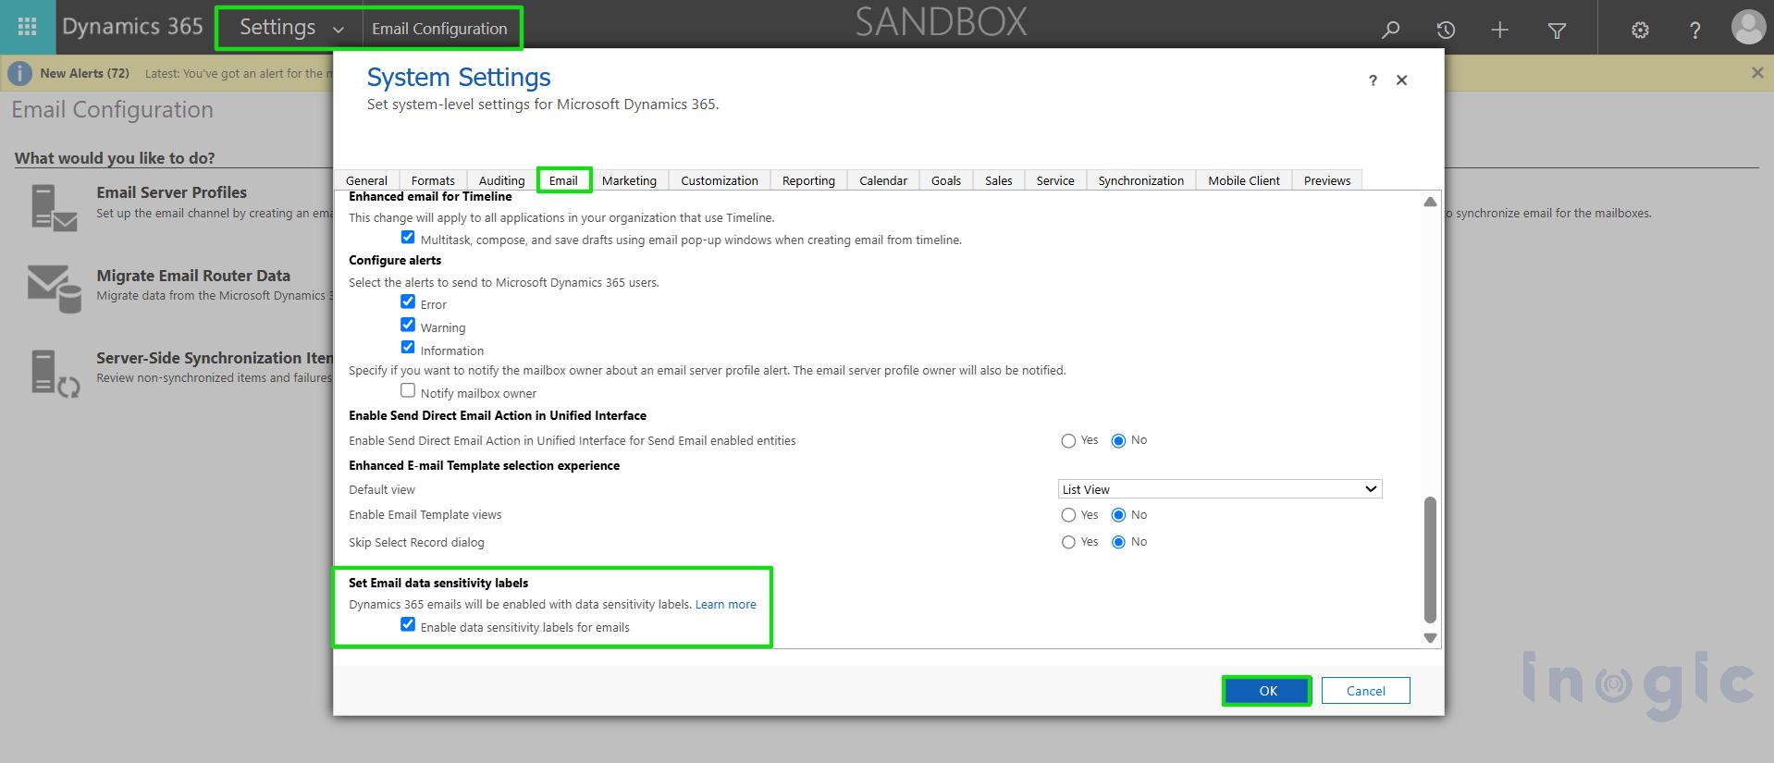Image resolution: width=1774 pixels, height=763 pixels.
Task: Click the dialog scrollbar down arrow
Action: click(1430, 638)
